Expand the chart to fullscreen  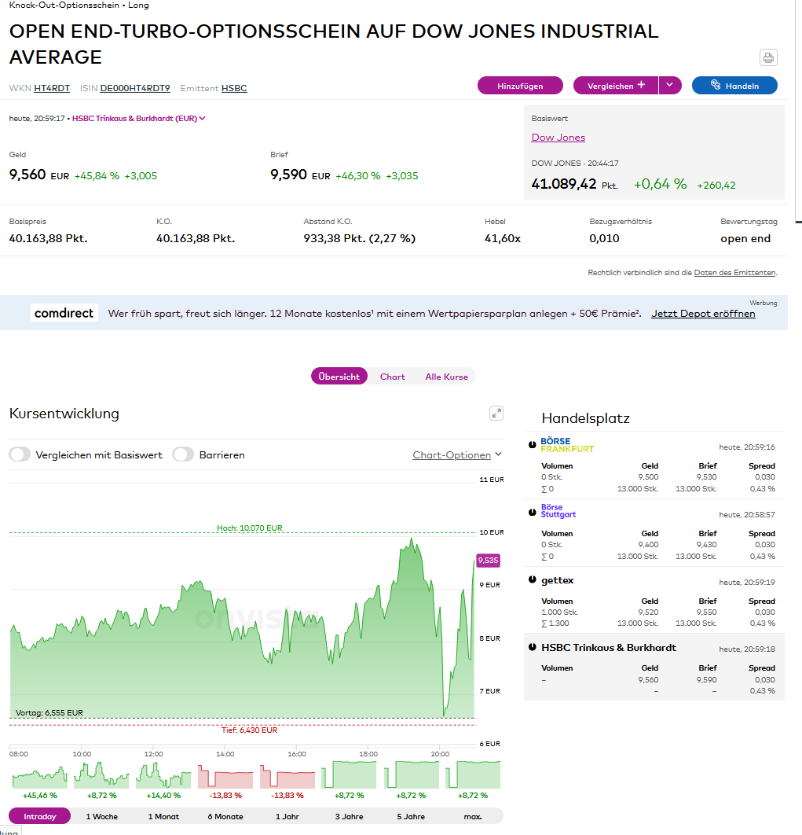(496, 414)
